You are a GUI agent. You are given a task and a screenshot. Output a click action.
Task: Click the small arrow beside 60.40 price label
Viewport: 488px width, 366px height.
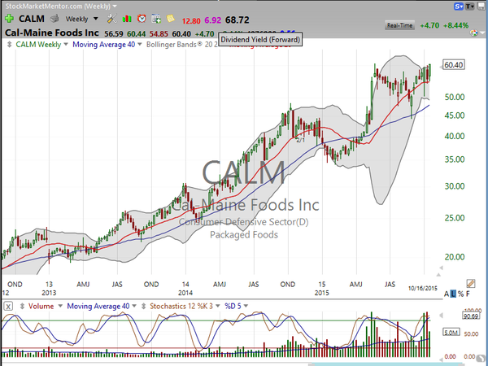pos(440,67)
